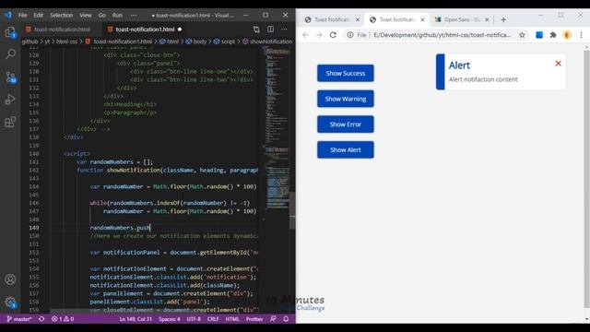590x332 pixels.
Task: Open the Chrome three-dot menu
Action: pos(581,35)
